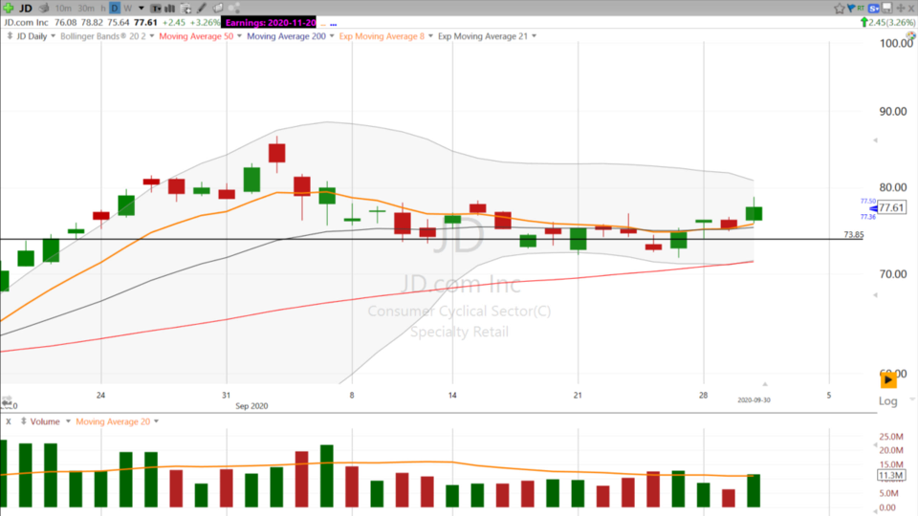
Task: Open the JD Daily dropdown
Action: [53, 36]
